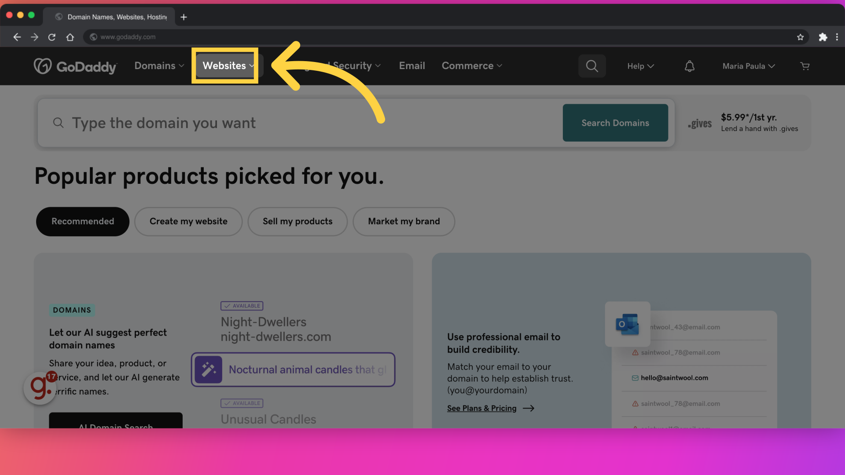Click the shopping cart icon

coord(805,66)
